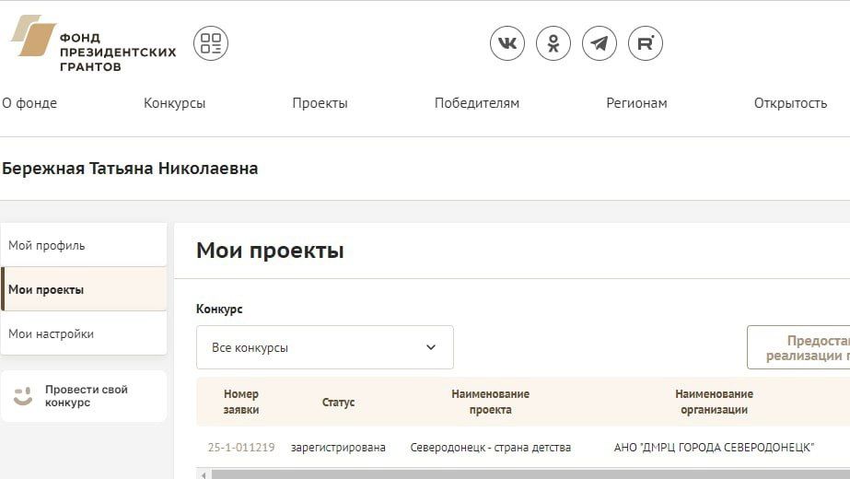The width and height of the screenshot is (850, 479).
Task: Click organization АНО "ДМРЦ ГОРОДА СЕВЕРОДОНЕЦК"
Action: coord(714,448)
